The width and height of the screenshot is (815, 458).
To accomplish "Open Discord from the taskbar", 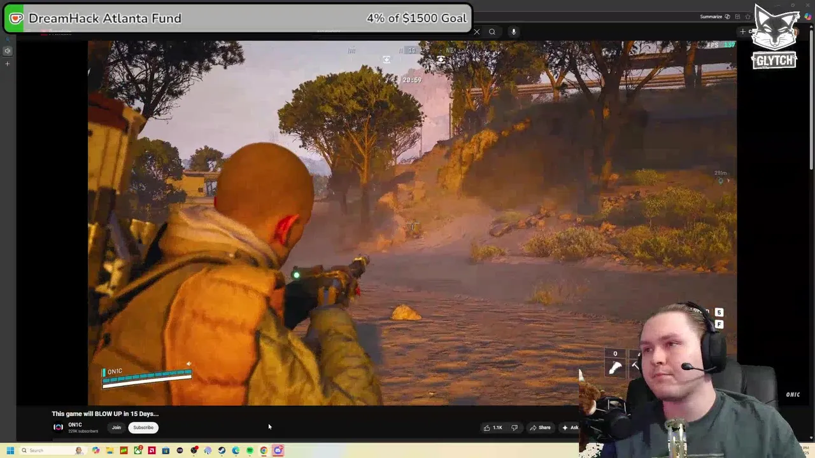I will click(x=278, y=450).
